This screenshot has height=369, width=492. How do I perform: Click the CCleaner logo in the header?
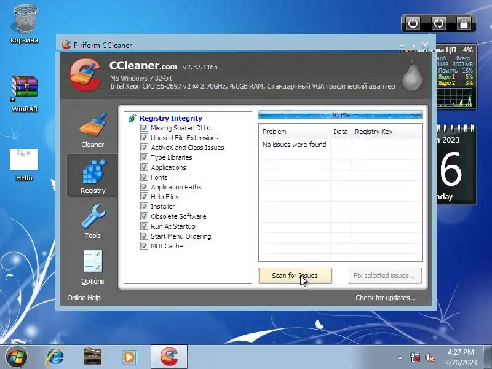click(86, 74)
